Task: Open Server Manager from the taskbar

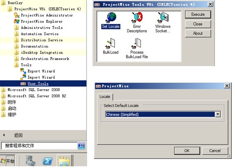Action: point(31,161)
